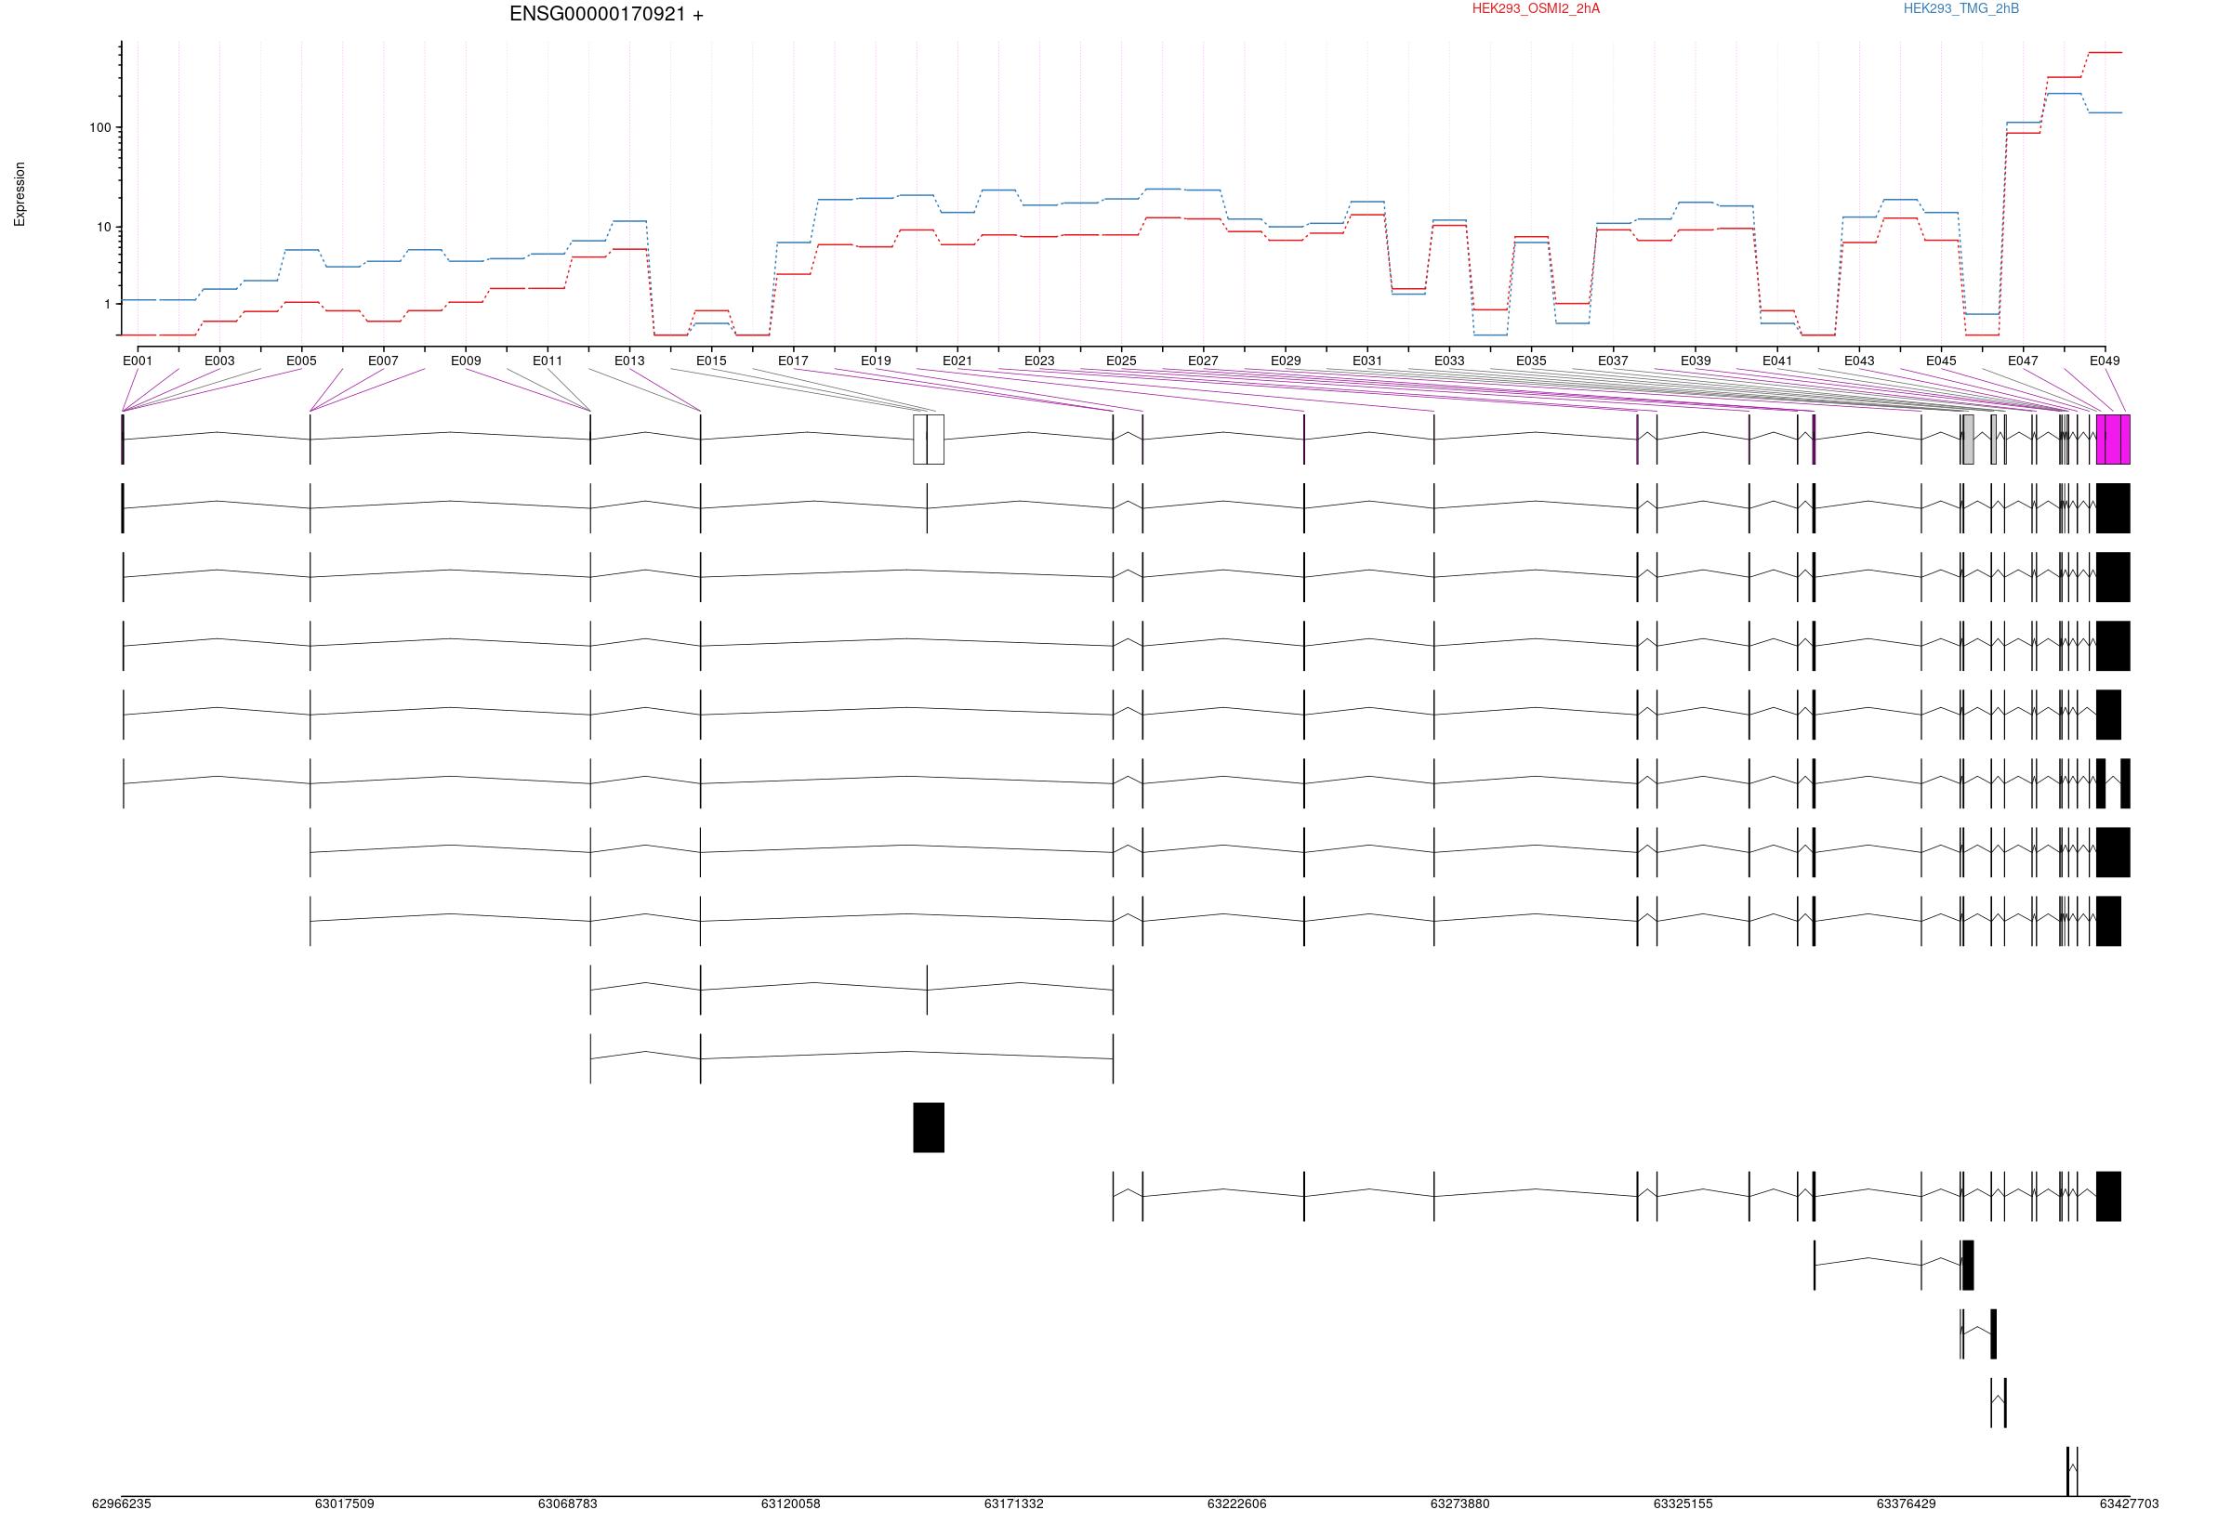Screen dimensions: 2231x1523
Task: Click the gene title ENSG00000170921 +
Action: (606, 14)
